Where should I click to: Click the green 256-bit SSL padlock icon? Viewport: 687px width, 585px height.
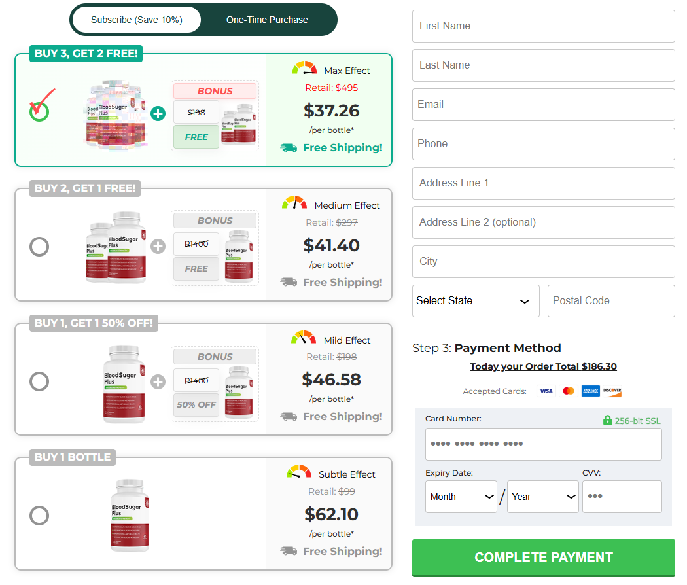tap(607, 420)
